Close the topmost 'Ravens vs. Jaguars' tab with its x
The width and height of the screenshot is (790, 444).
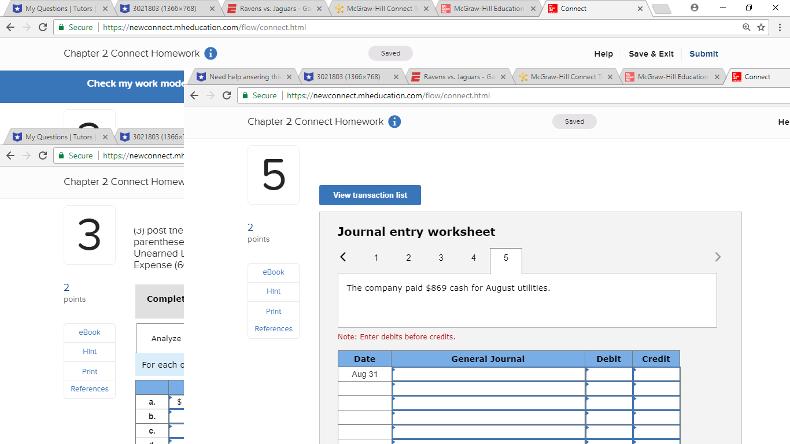[319, 9]
